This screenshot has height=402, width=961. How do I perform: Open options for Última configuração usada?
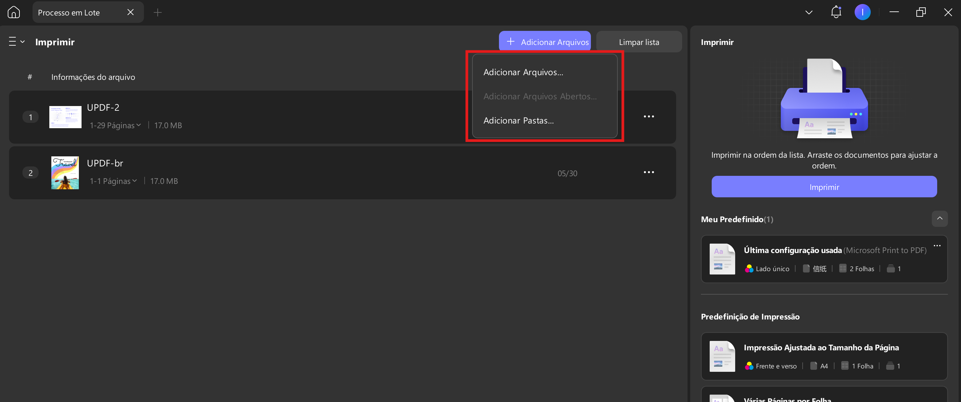937,246
